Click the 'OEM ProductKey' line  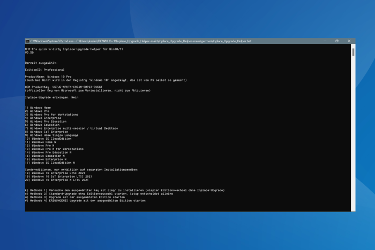[64, 87]
